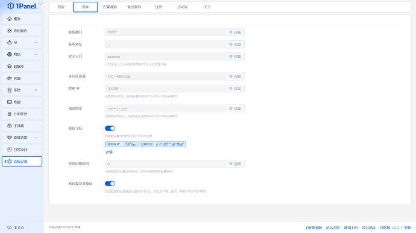Click the 面板端口 input field
Screen dimensions: 416x233
point(165,32)
